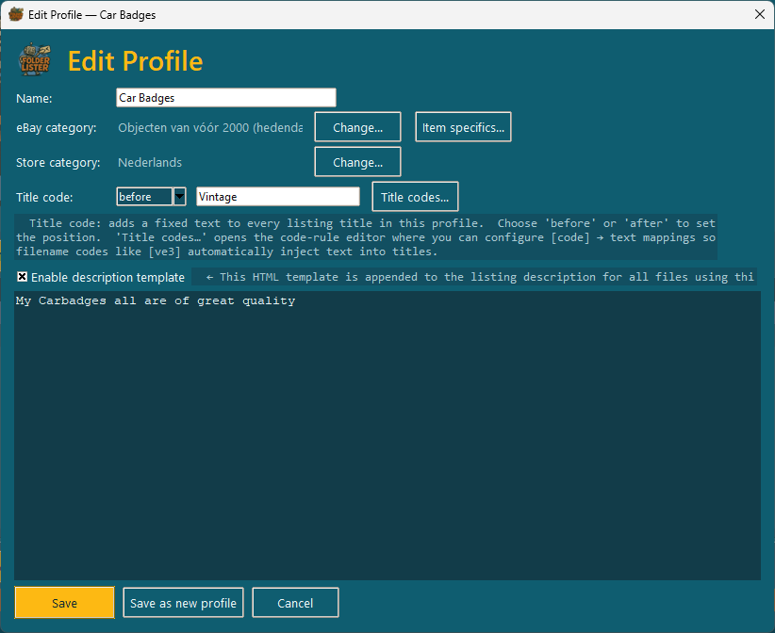Choose Save as new profile
Screen dimensions: 775x633
[183, 603]
